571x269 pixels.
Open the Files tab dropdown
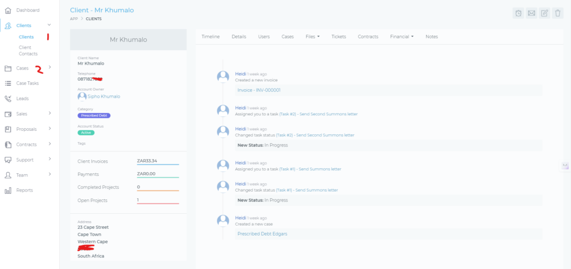(312, 37)
